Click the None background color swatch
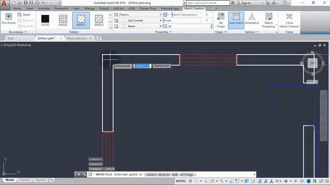Screen dimensions: 330x185 coord(124,26)
